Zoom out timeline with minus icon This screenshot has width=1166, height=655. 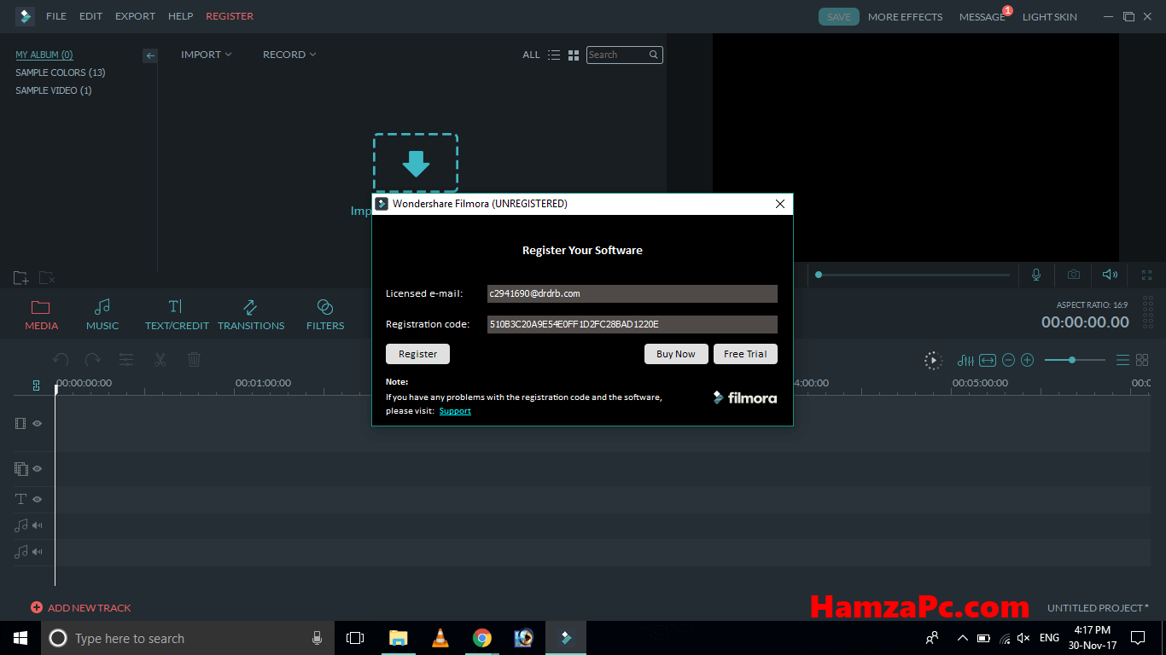tap(1008, 361)
